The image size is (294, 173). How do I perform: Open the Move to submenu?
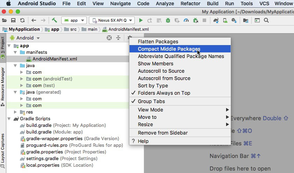pyautogui.click(x=180, y=117)
